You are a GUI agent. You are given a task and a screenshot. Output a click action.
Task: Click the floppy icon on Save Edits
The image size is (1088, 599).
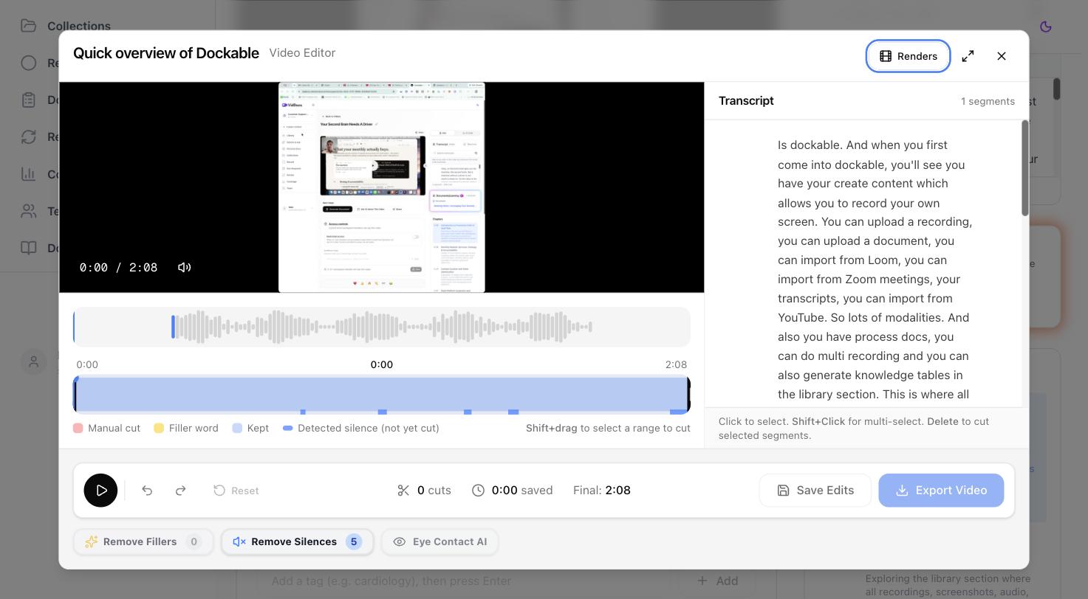click(784, 491)
